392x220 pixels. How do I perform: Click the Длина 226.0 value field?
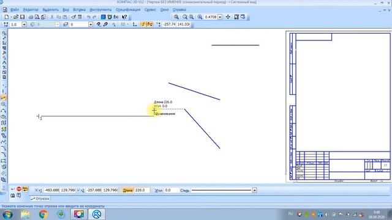coord(142,190)
